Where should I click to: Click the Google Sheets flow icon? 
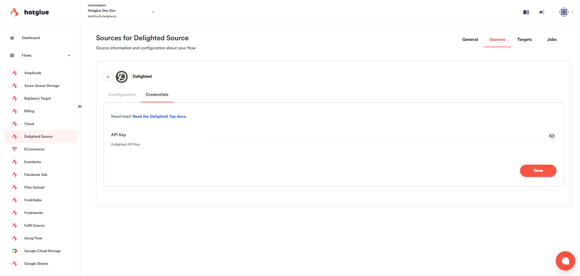(15, 264)
